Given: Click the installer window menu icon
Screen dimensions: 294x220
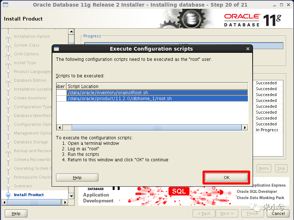Looking at the screenshot, I should click(x=5, y=5).
